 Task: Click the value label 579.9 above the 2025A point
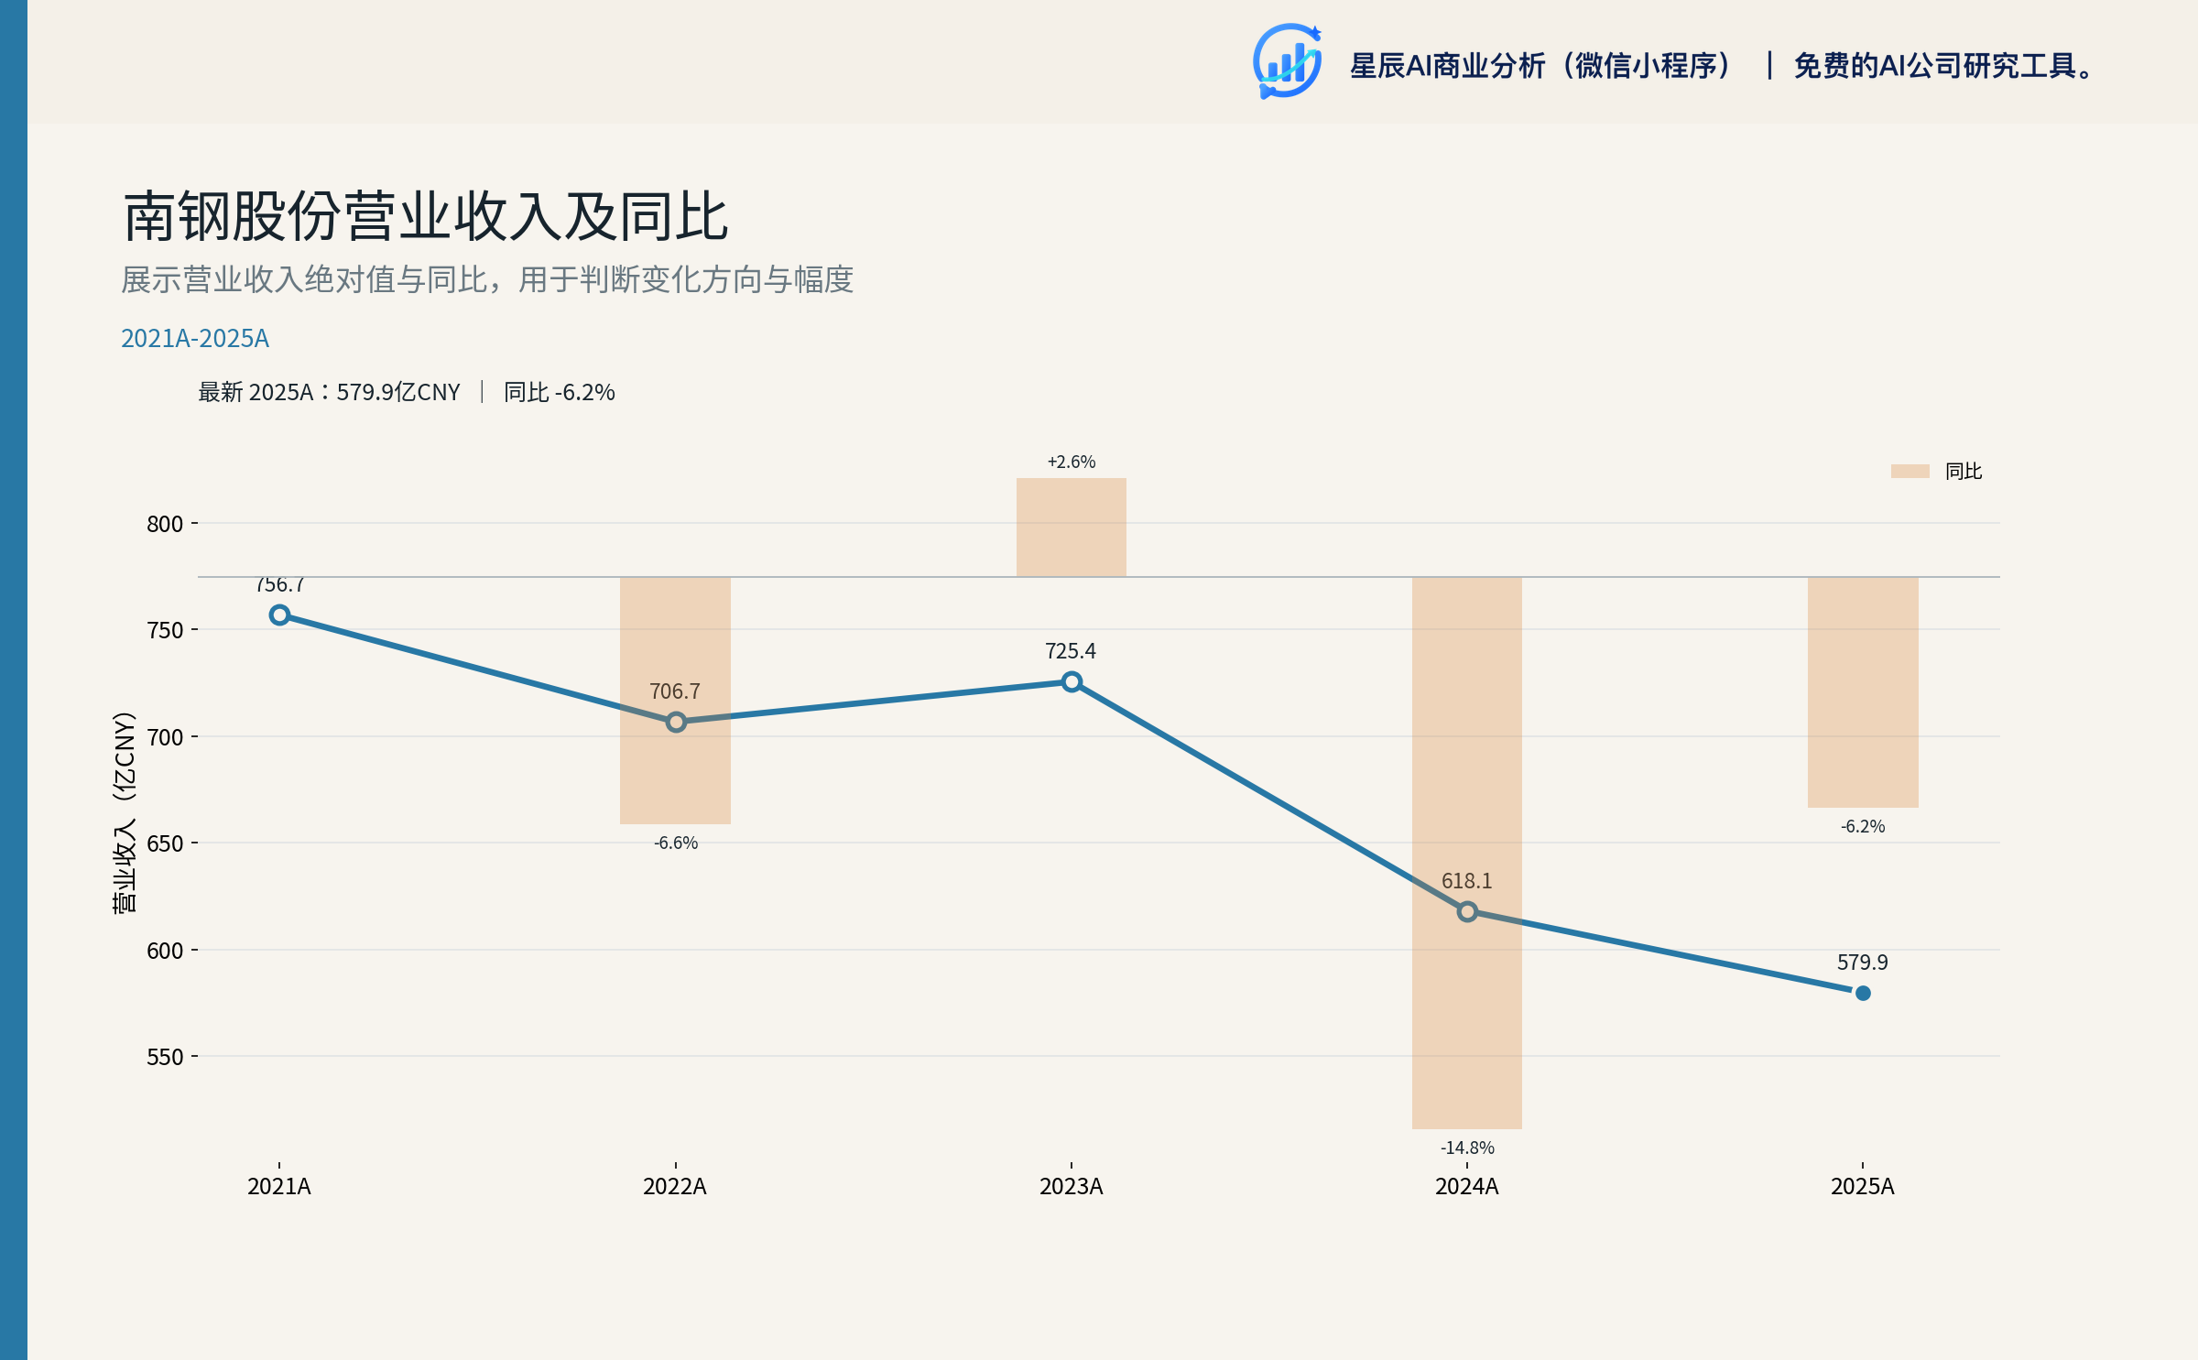point(1863,963)
